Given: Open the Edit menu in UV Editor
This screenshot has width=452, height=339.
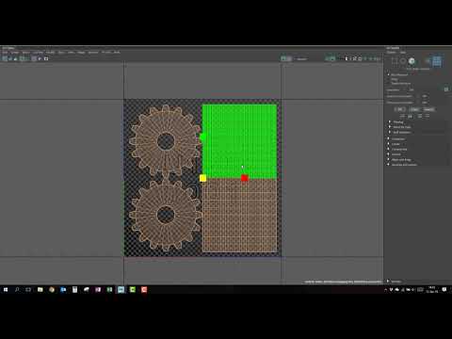Looking at the screenshot, I should [x=5, y=52].
